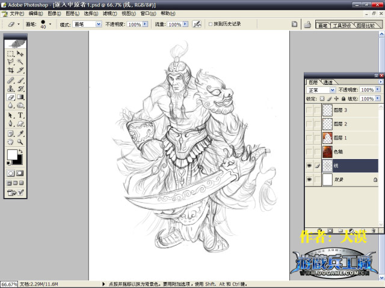Select the Brush tool in the toolbox
The width and height of the screenshot is (385, 288).
[x=20, y=80]
